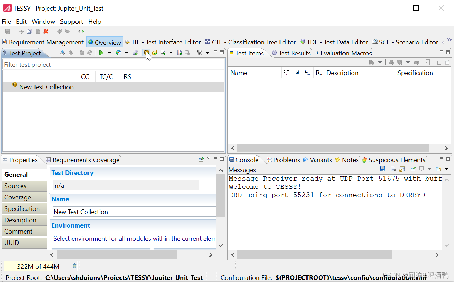The image size is (454, 282).
Task: Click the Filter test project input field
Action: coord(113,64)
